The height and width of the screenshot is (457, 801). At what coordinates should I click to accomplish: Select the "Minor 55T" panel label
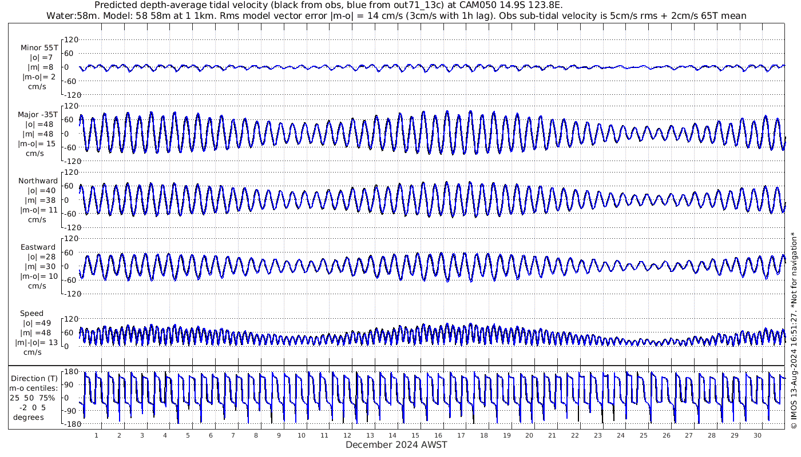[39, 48]
